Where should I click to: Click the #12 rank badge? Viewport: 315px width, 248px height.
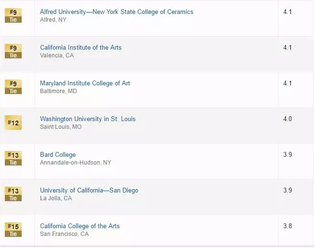pyautogui.click(x=13, y=123)
